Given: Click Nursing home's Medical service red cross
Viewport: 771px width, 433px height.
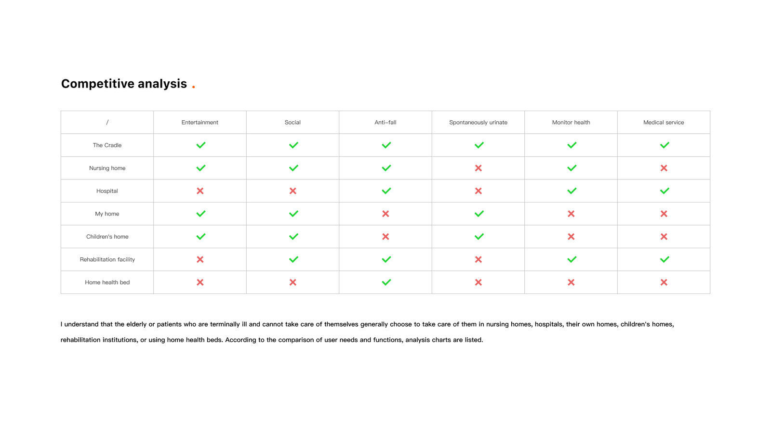Looking at the screenshot, I should [x=664, y=168].
